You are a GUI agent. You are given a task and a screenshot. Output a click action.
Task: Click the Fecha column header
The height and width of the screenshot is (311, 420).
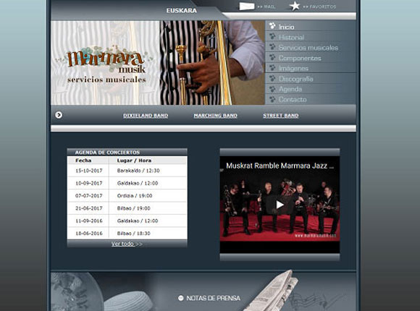83,161
